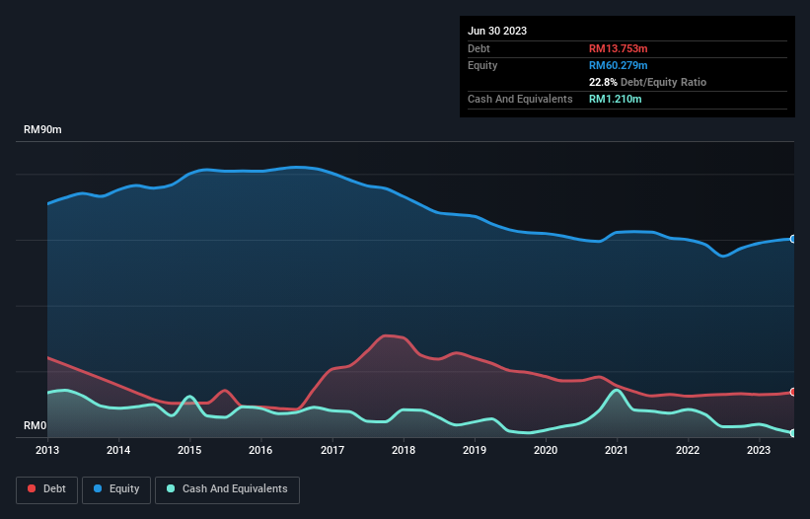Click the RM90m y-axis label
This screenshot has width=810, height=519.
point(42,130)
